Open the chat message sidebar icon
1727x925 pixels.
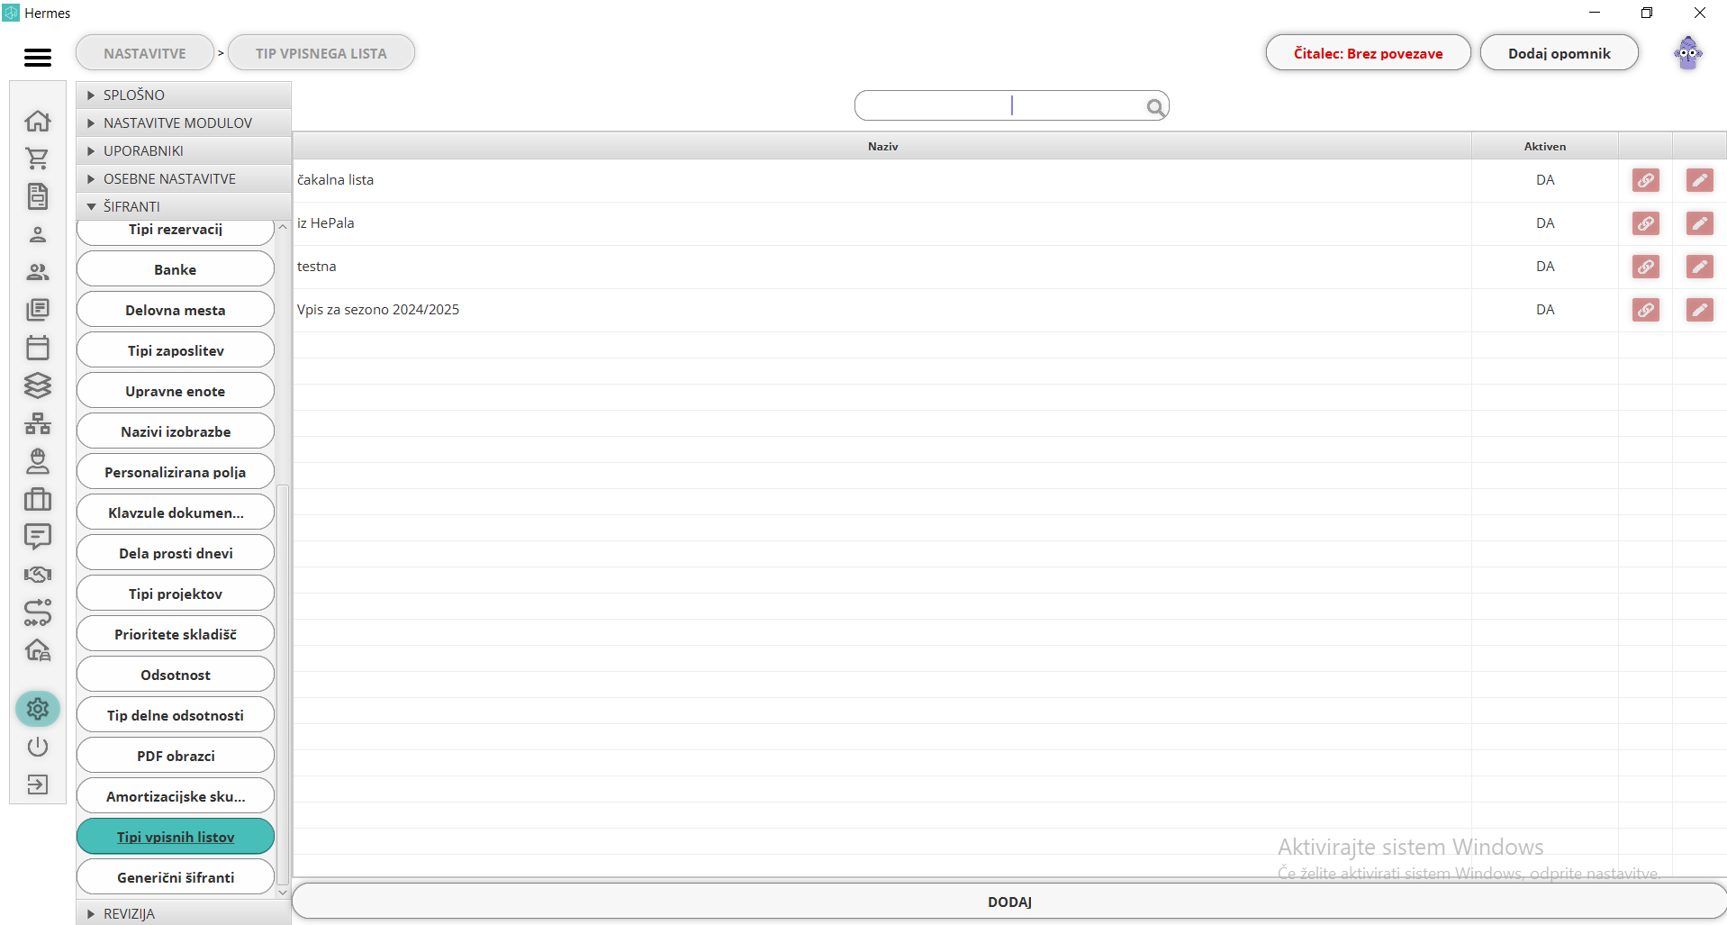(x=38, y=537)
